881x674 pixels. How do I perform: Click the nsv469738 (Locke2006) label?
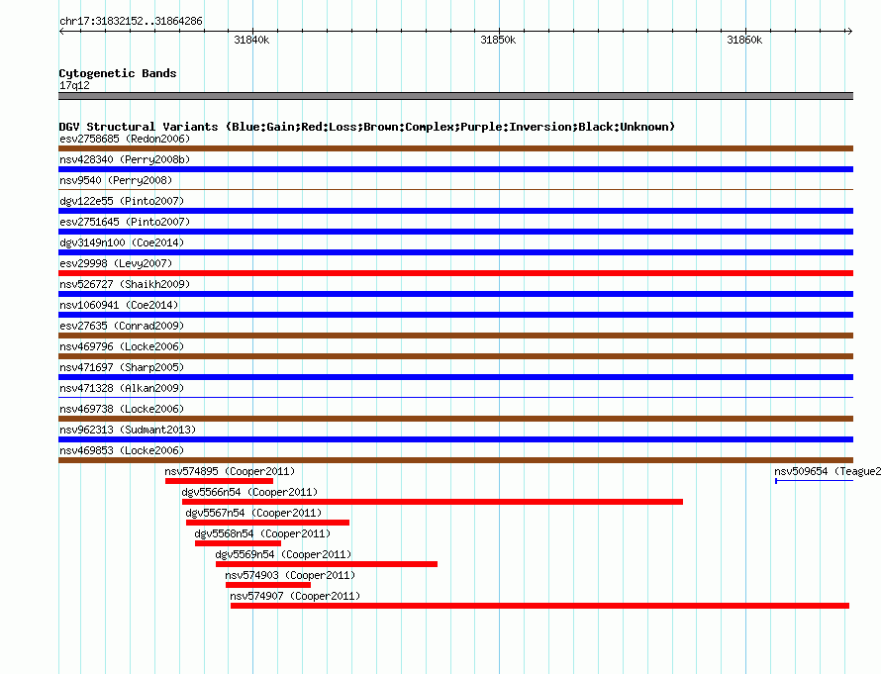coord(122,409)
